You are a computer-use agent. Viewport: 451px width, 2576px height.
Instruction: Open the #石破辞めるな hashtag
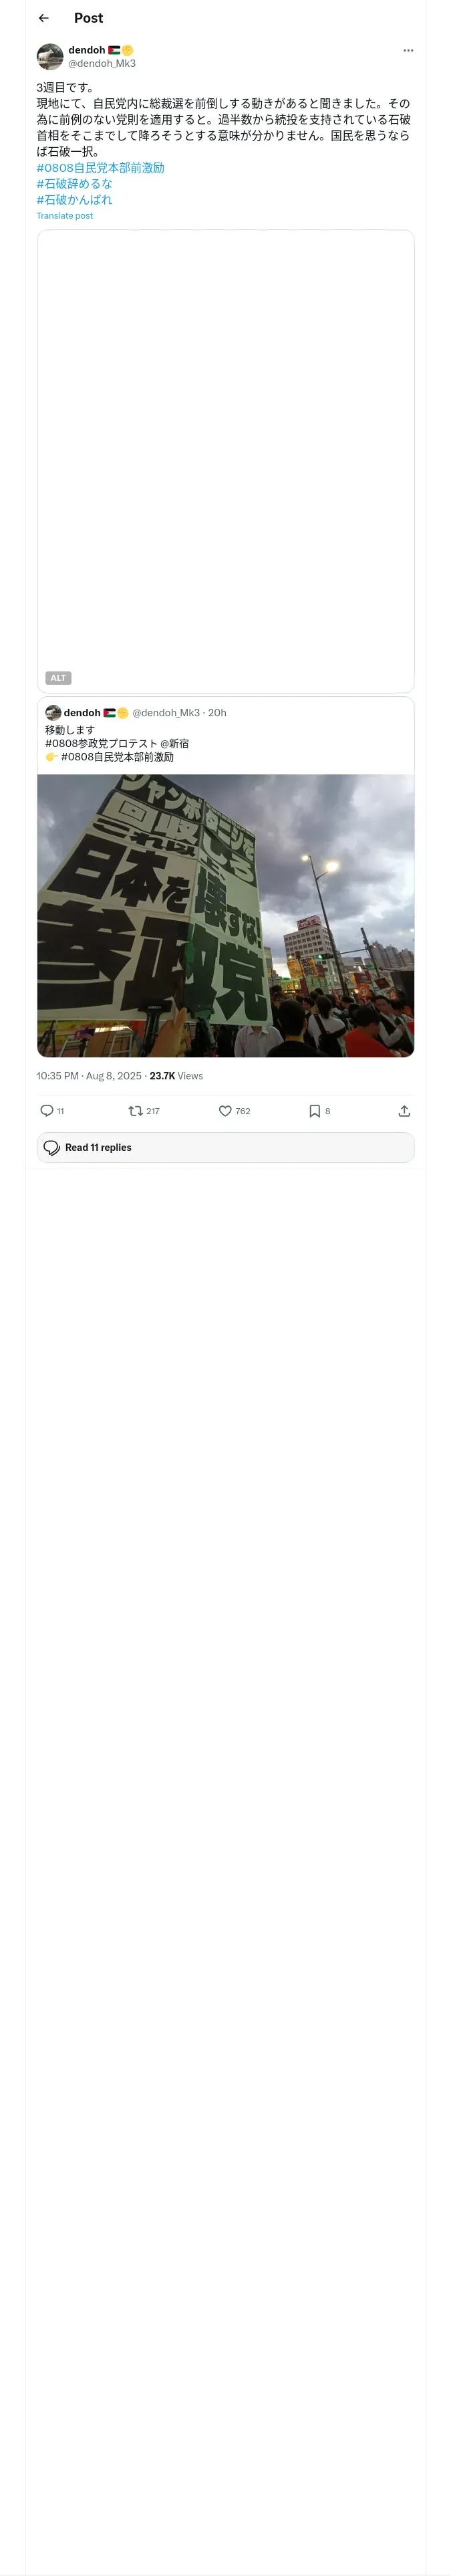(x=74, y=184)
